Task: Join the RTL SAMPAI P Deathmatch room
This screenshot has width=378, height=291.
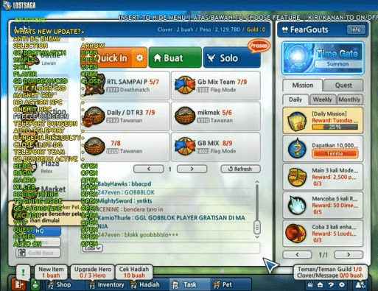Action: pyautogui.click(x=125, y=85)
